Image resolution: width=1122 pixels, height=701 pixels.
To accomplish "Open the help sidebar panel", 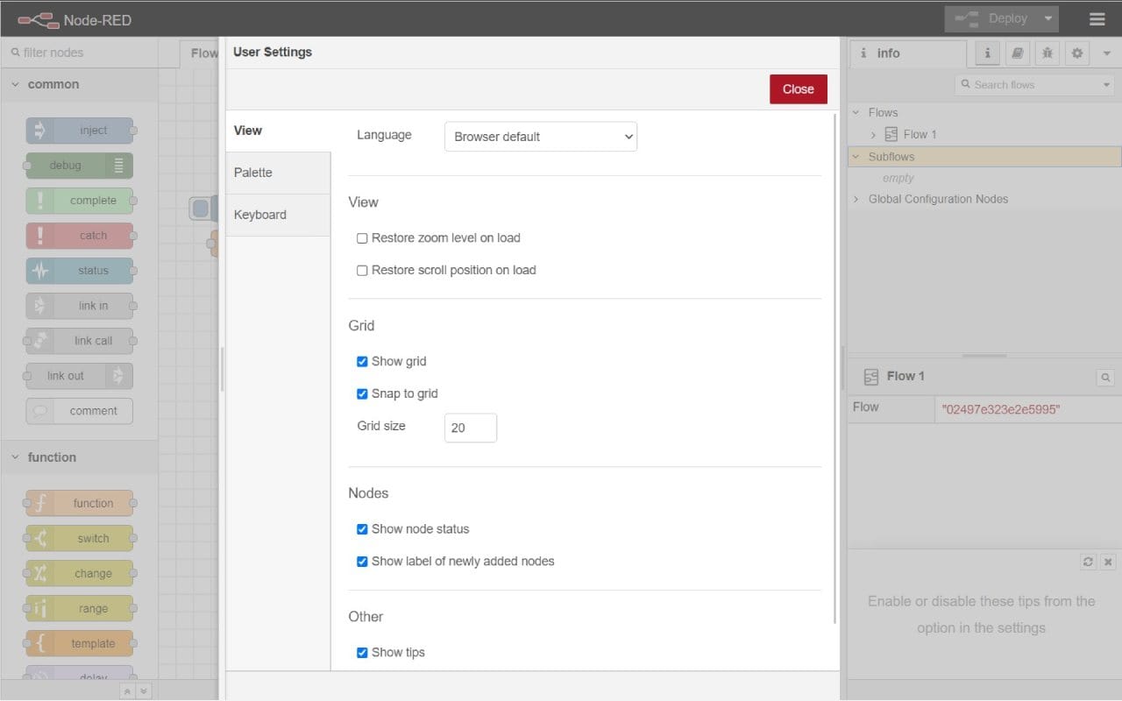I will click(x=1017, y=53).
